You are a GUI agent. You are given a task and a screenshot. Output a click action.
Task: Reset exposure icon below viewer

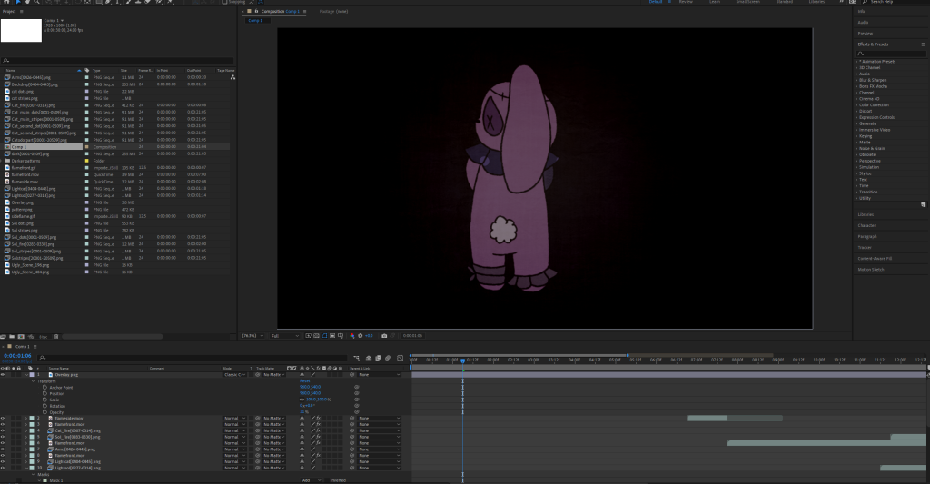click(360, 336)
